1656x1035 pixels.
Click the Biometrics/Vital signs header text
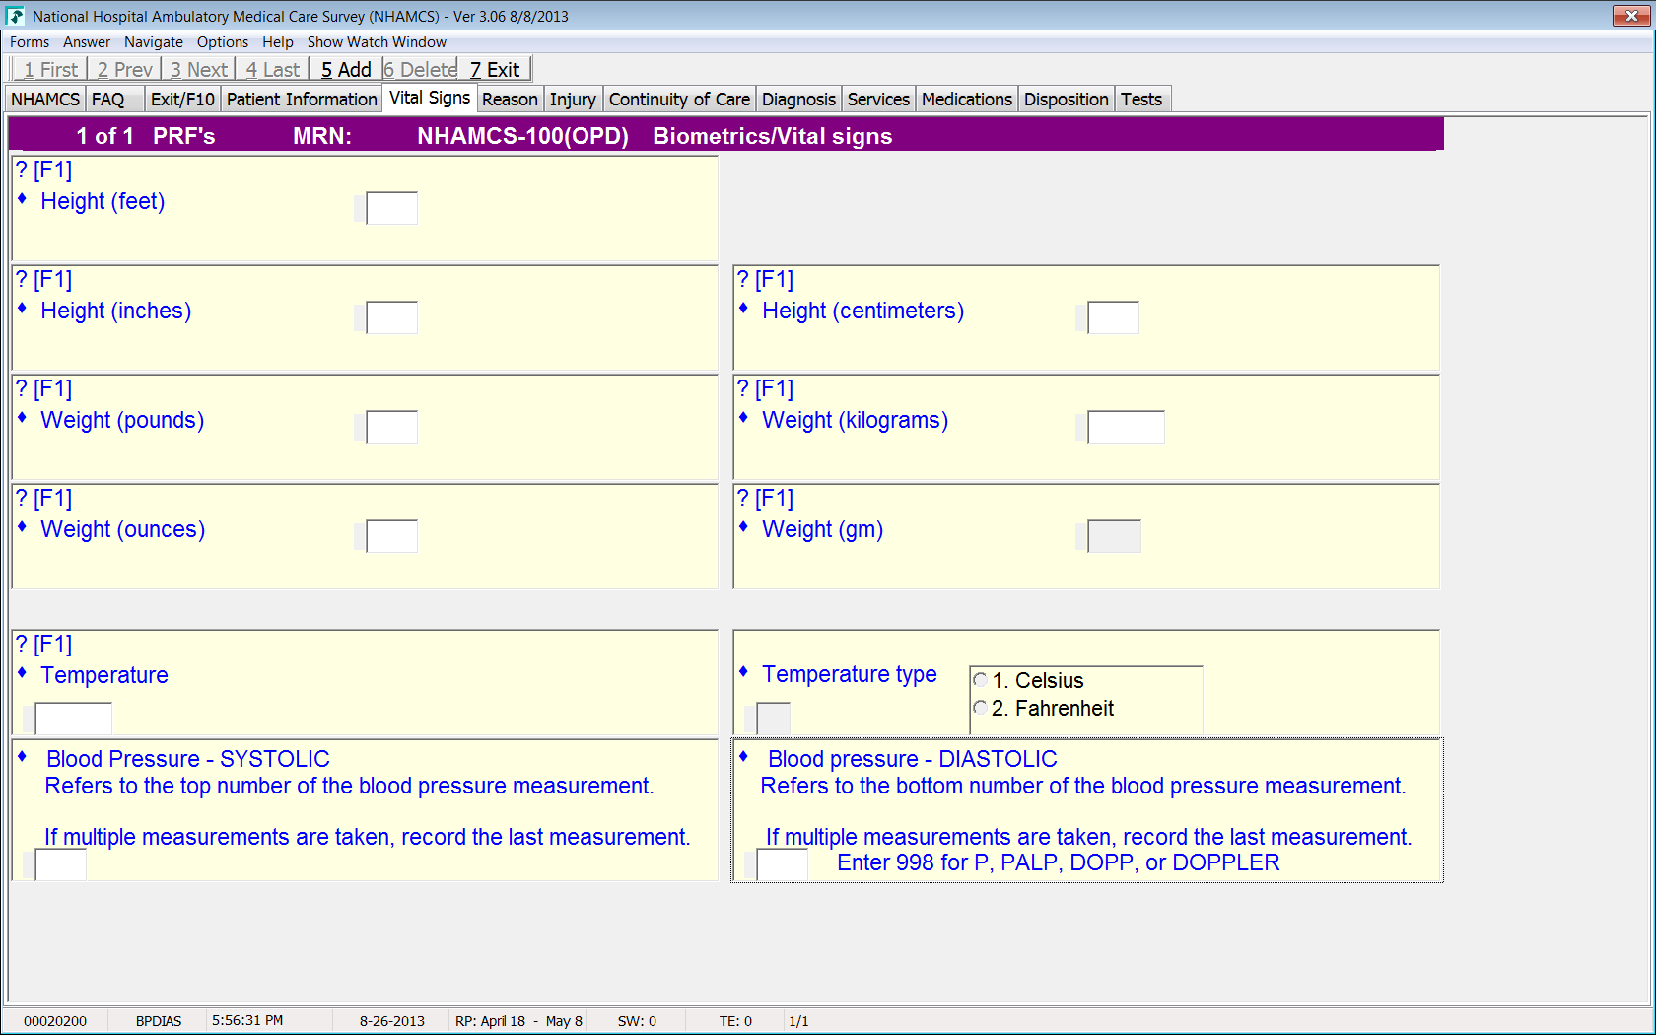point(773,136)
